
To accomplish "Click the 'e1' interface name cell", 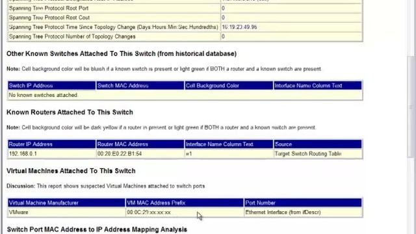I will (229, 154).
